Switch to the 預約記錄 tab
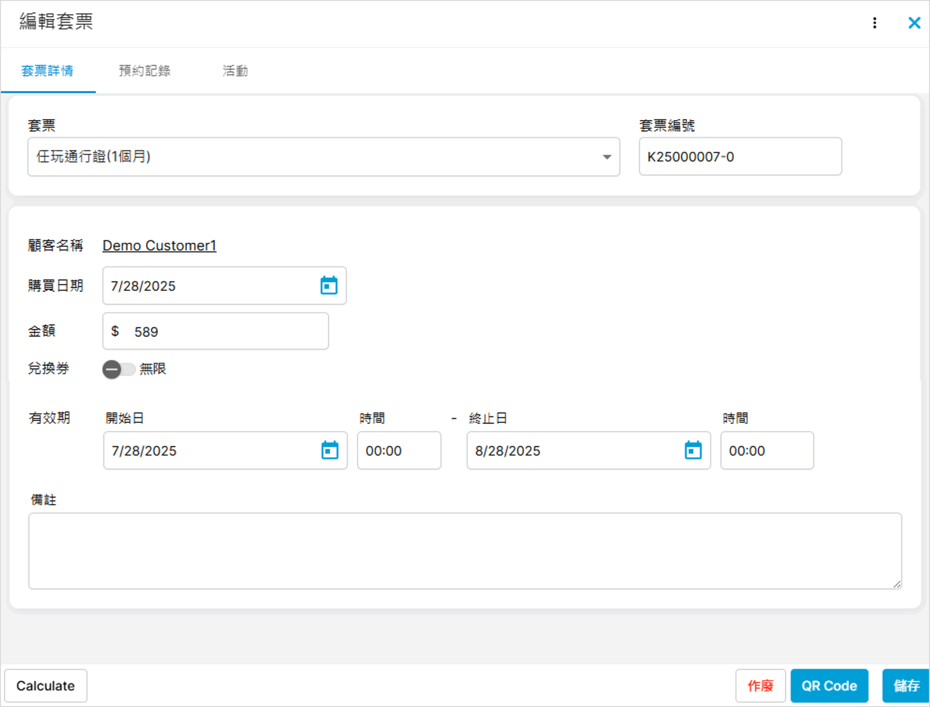The image size is (930, 707). [145, 71]
